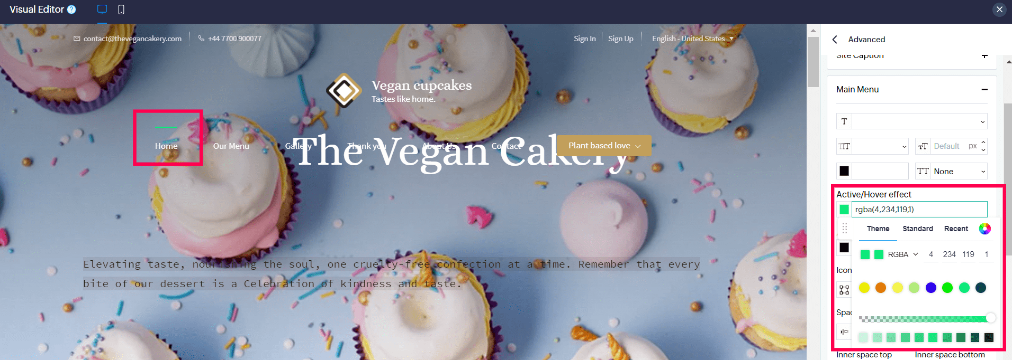Click the rgba color value input field
1012x360 pixels.
(919, 210)
